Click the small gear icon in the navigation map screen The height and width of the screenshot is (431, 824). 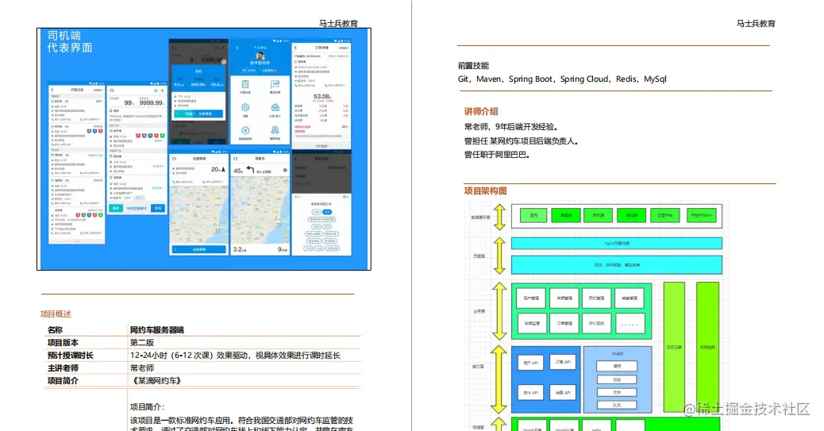click(x=285, y=171)
